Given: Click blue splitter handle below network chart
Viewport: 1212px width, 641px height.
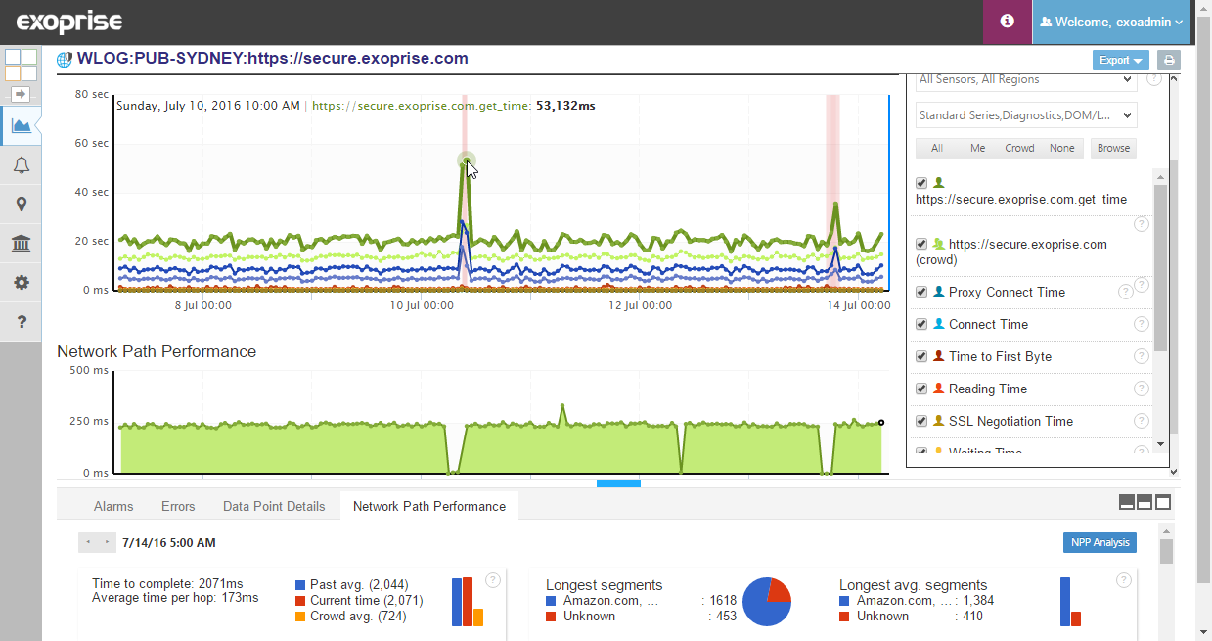Looking at the screenshot, I should tap(618, 482).
